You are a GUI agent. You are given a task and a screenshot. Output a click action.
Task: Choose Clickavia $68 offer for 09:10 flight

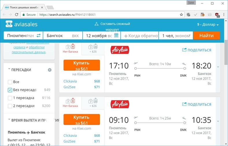coord(82,136)
